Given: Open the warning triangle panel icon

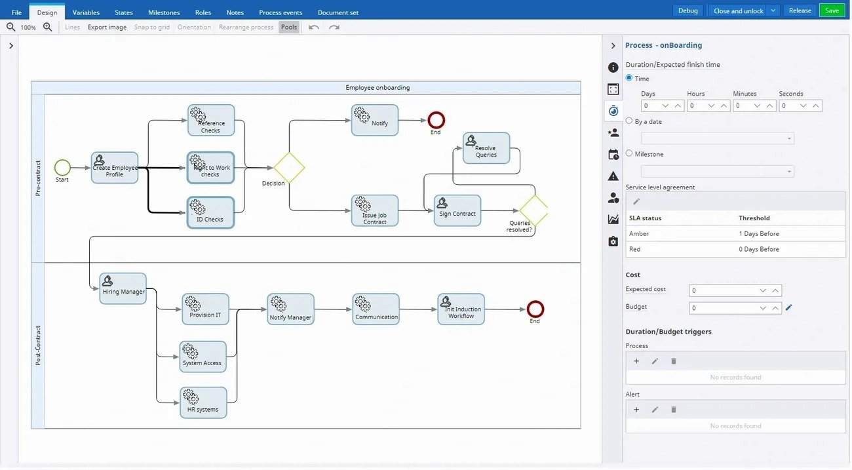Looking at the screenshot, I should [x=613, y=176].
